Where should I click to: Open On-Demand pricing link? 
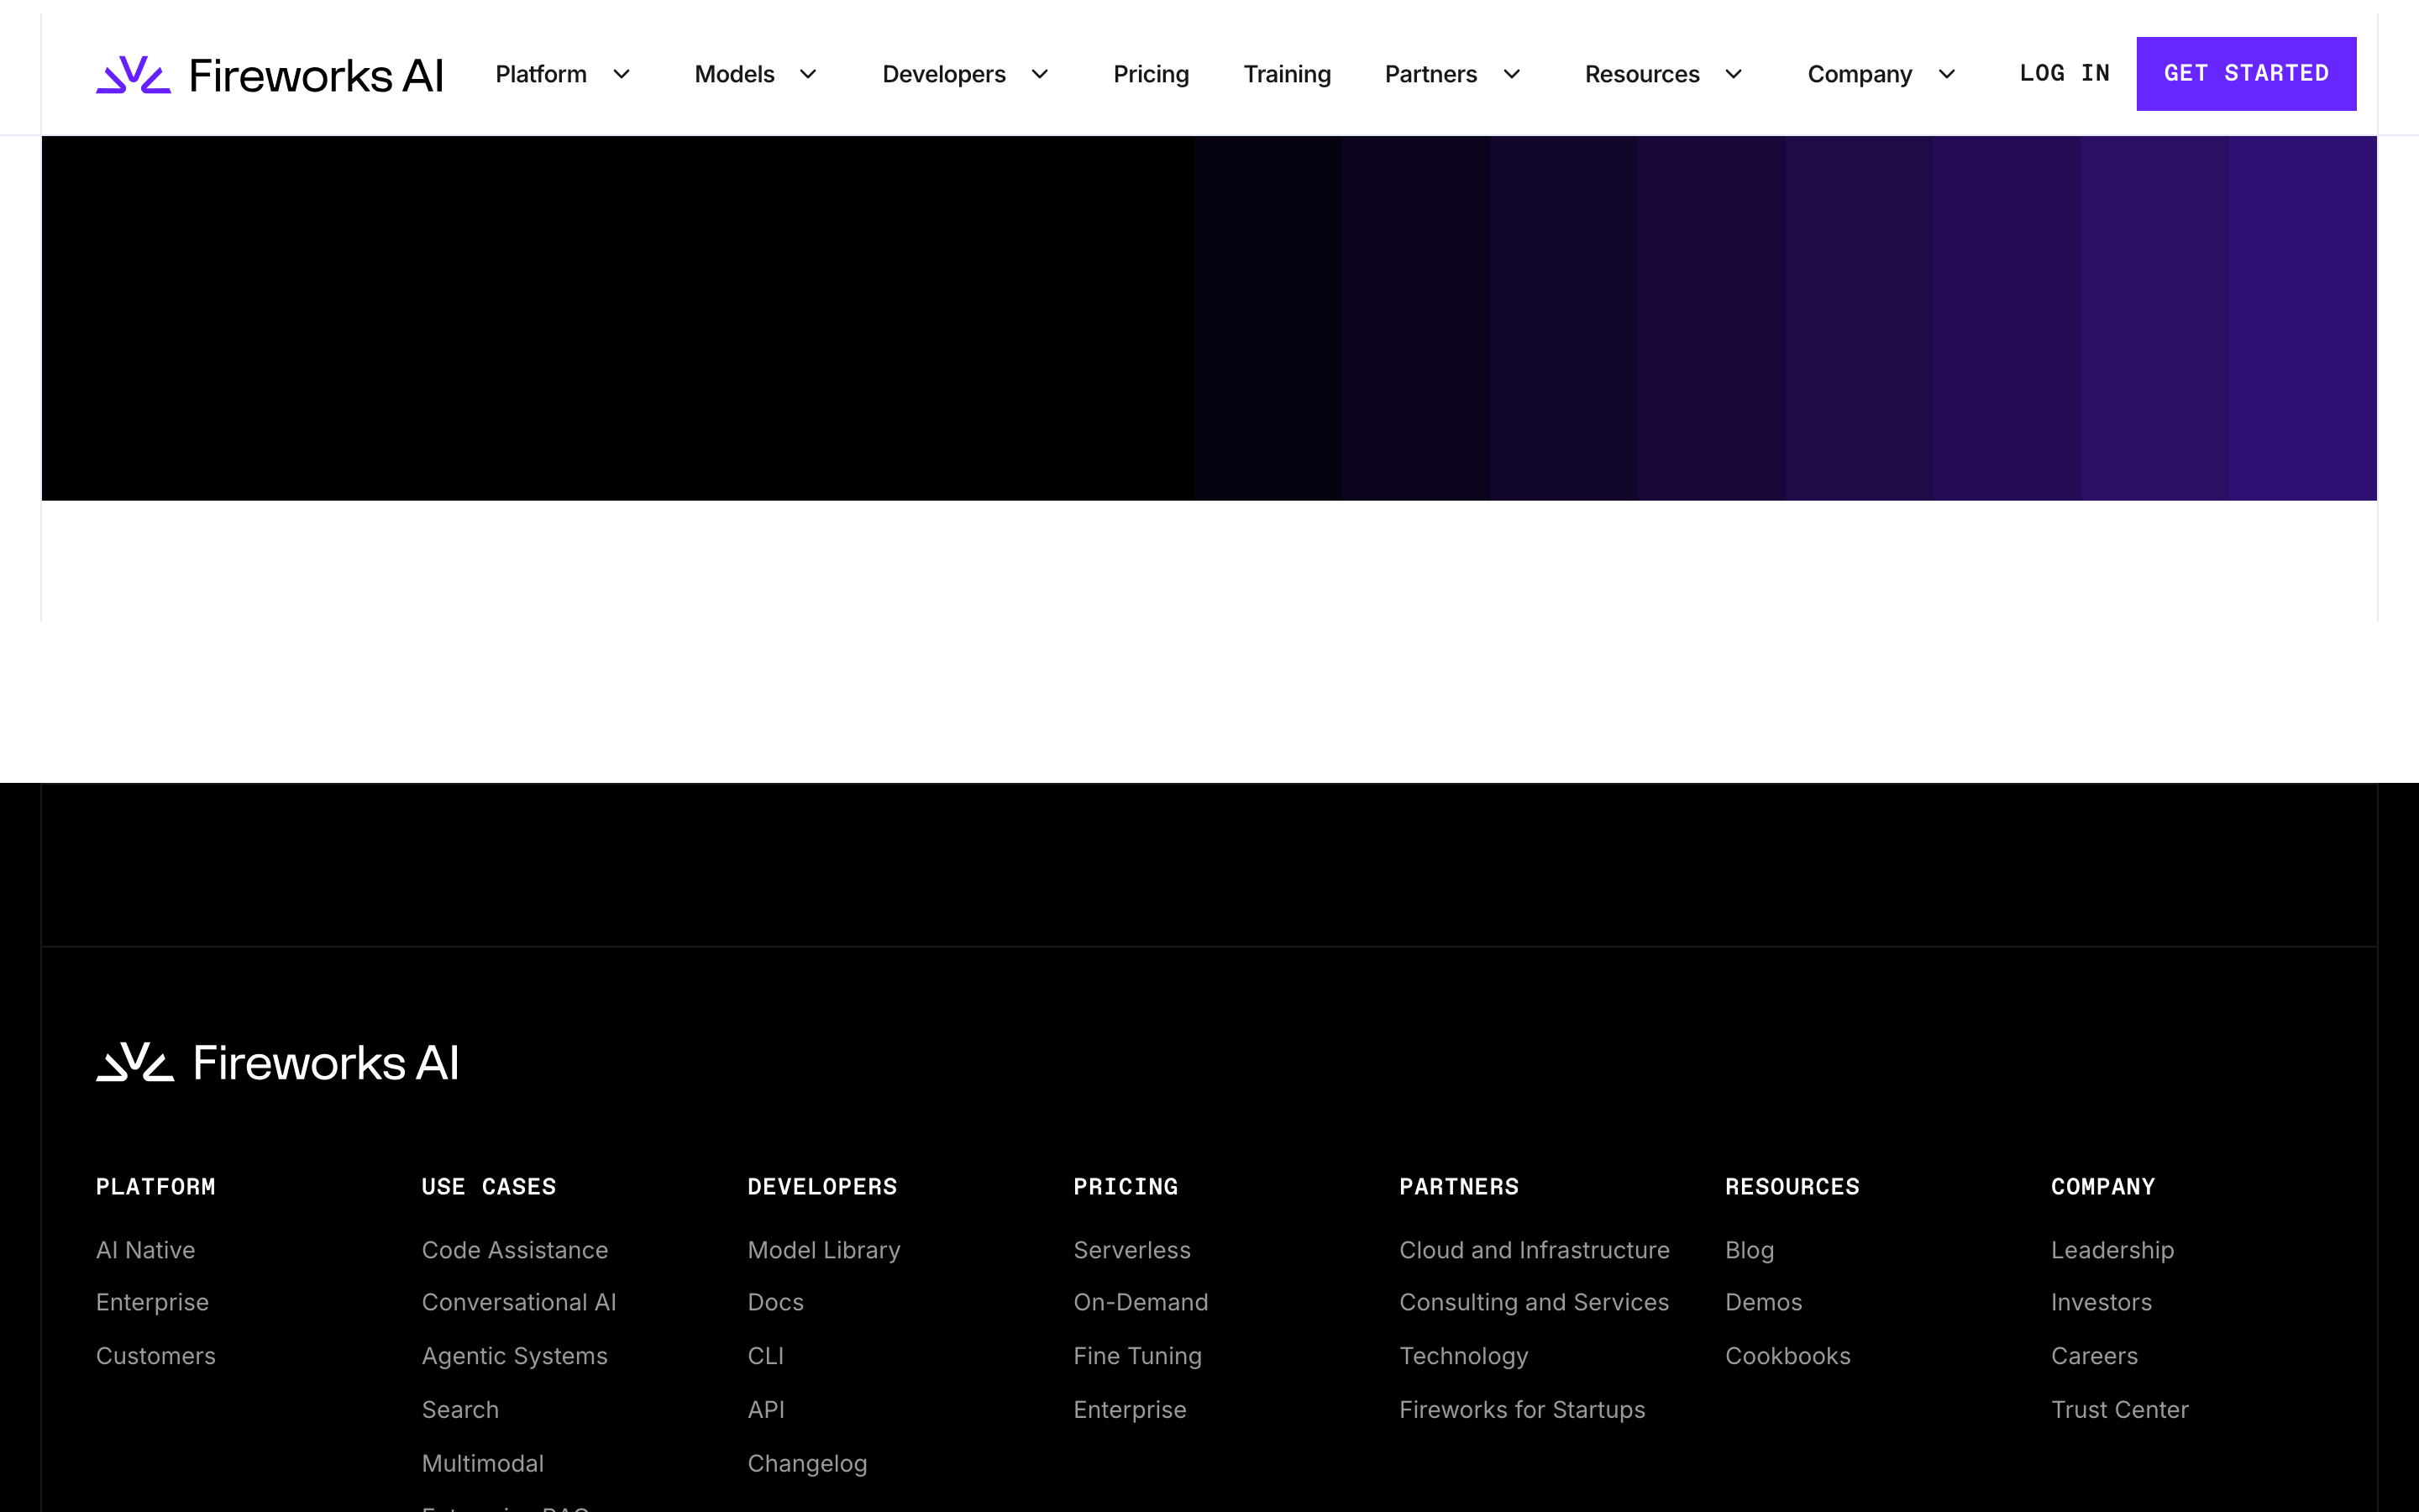[1141, 1302]
